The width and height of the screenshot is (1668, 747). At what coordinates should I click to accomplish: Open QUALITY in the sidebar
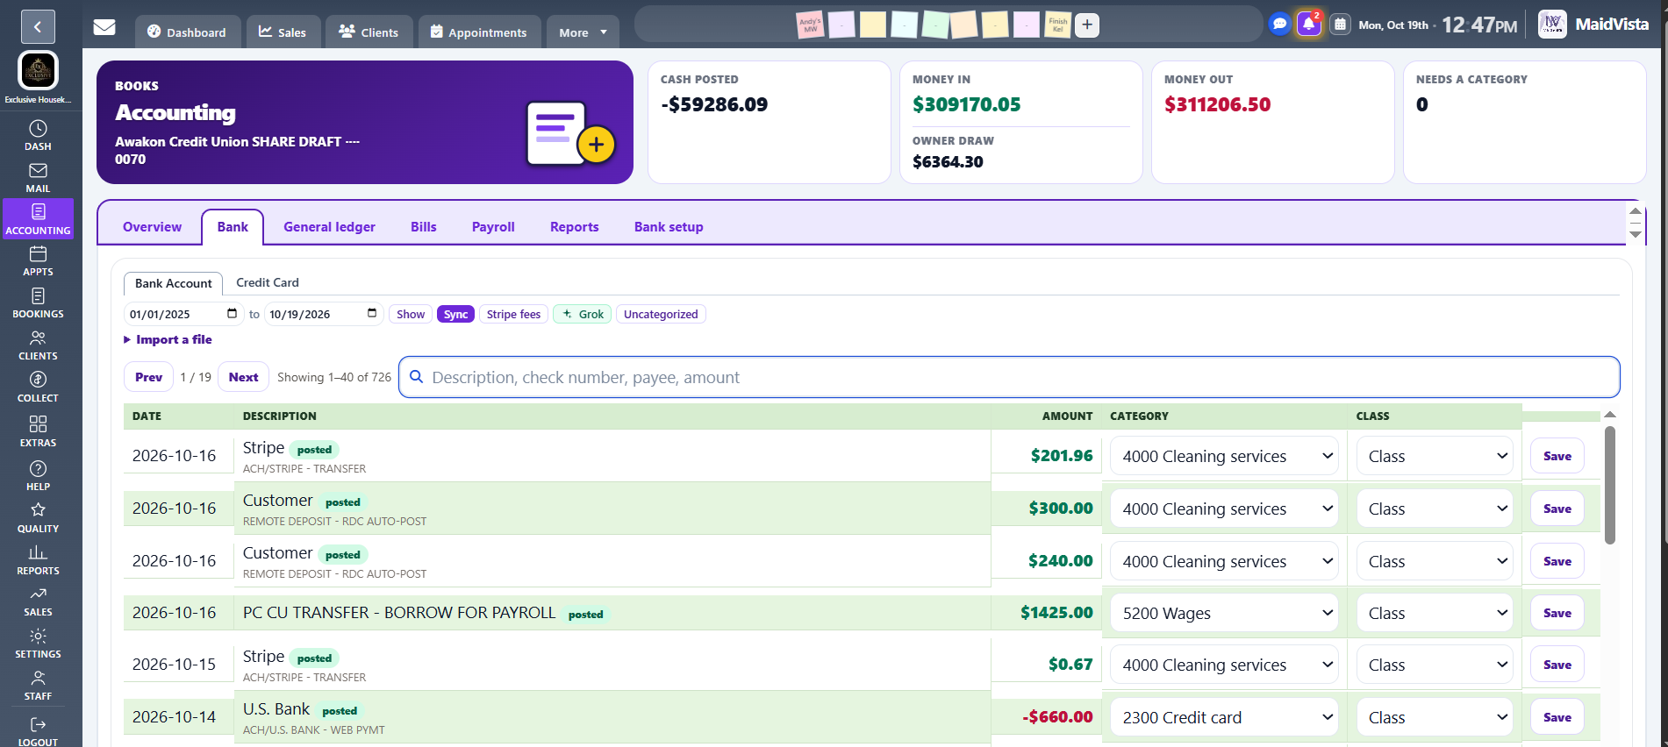pos(38,517)
